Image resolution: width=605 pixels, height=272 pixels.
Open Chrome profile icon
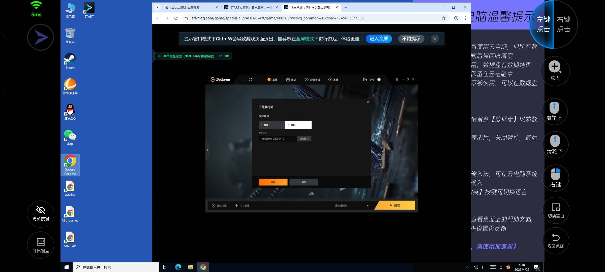point(456,18)
